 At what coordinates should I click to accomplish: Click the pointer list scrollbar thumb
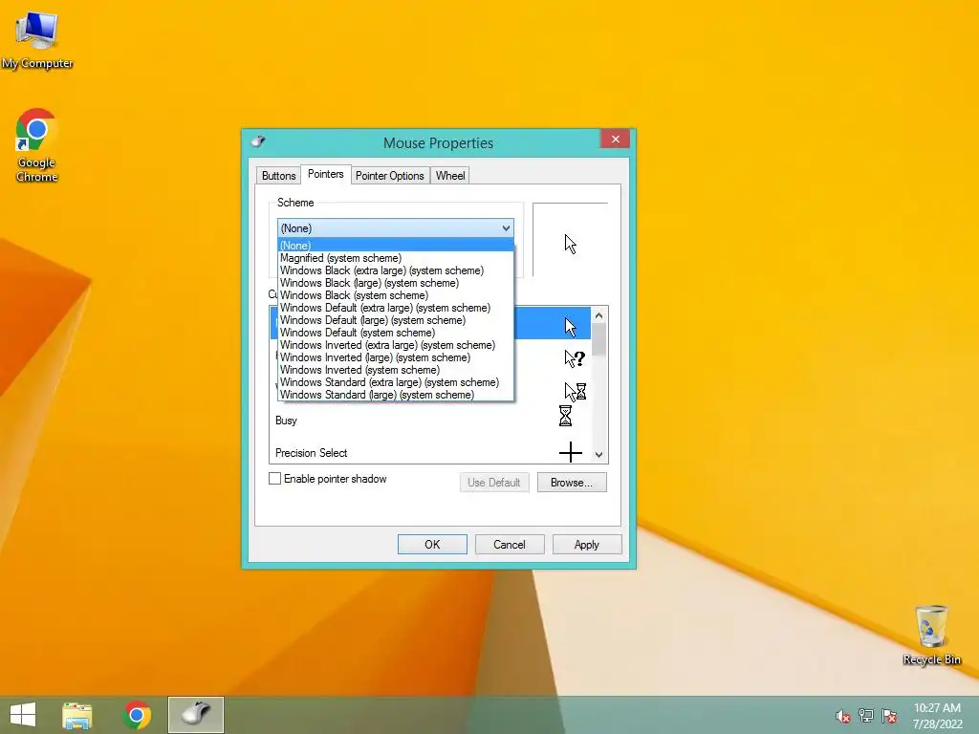point(598,341)
